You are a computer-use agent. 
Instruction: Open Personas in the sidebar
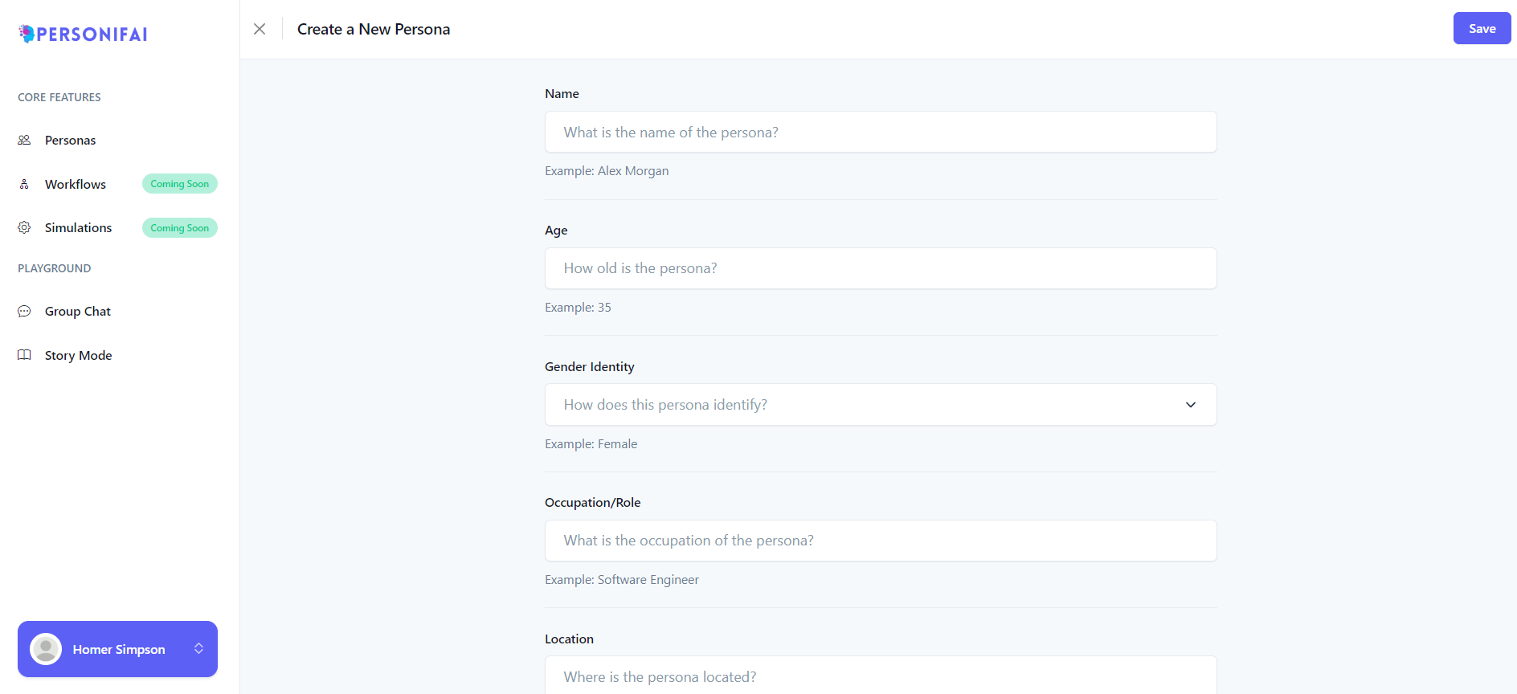click(x=71, y=140)
